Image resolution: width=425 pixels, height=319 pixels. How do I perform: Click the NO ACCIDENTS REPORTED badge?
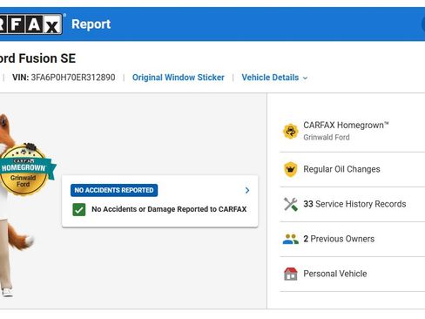[114, 190]
